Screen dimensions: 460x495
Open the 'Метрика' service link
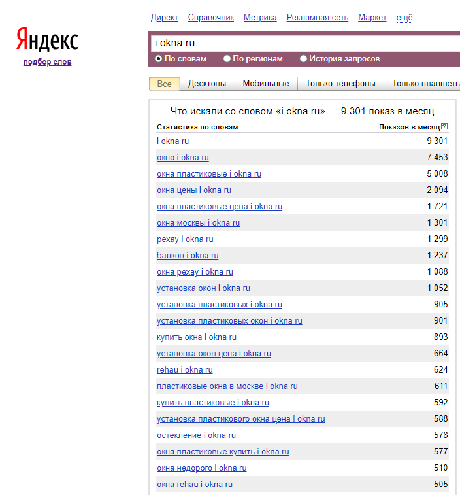point(260,18)
